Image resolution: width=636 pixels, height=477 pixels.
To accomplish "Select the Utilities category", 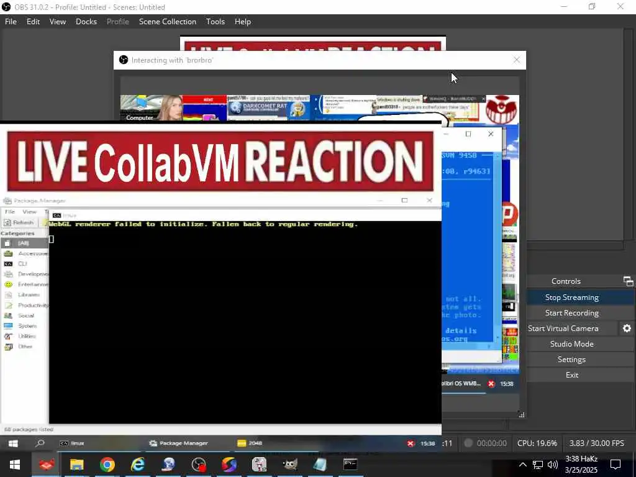I will click(x=24, y=336).
